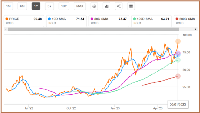Click KOLD ticker under PRICE
The height and width of the screenshot is (113, 200).
(10, 23)
